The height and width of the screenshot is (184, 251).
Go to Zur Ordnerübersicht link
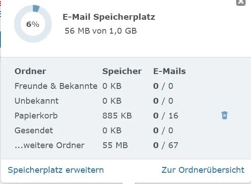pos(203,170)
